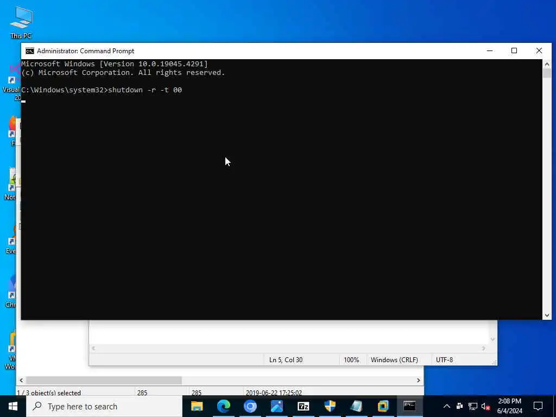Click the 100% zoom status in Notepad
Viewport: 556px width, 417px height.
point(351,359)
